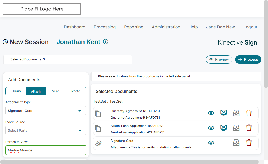Click the info icon beside Jonathan Kent

pyautogui.click(x=106, y=42)
